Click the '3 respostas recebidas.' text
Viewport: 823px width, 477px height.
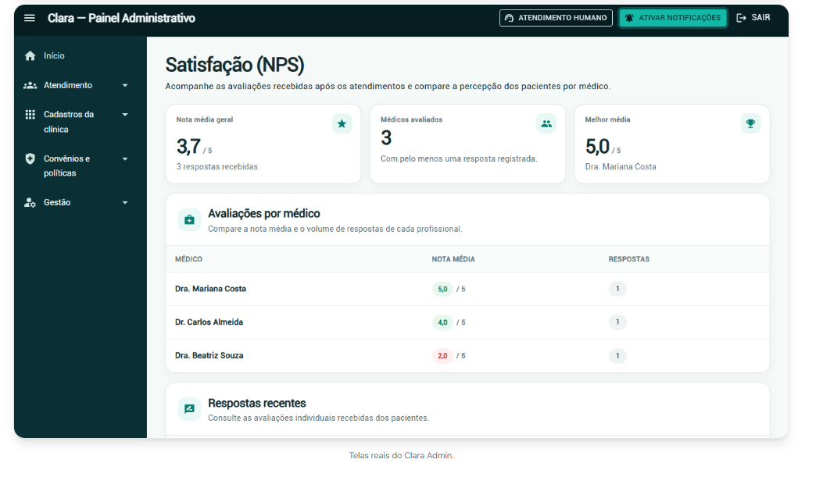click(x=218, y=167)
